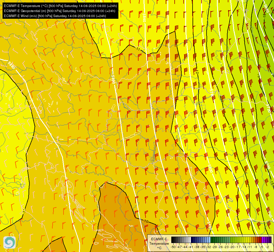Click the -13 isotherm label on the map
The image size is (274, 252).
(230, 127)
